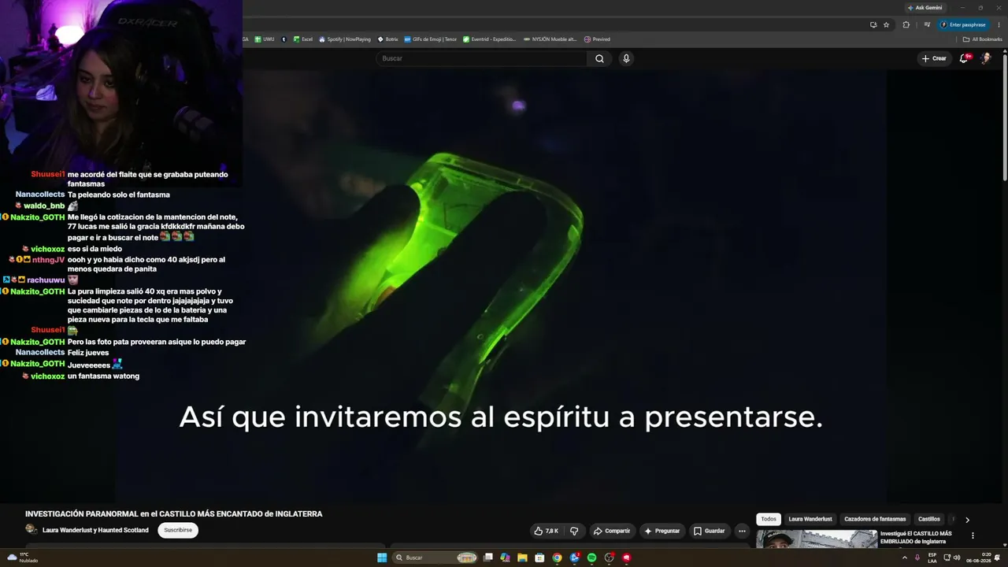Click the install app icon in the address bar

pyautogui.click(x=873, y=24)
